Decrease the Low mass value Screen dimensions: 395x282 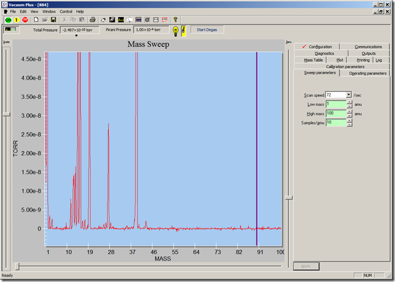point(350,106)
